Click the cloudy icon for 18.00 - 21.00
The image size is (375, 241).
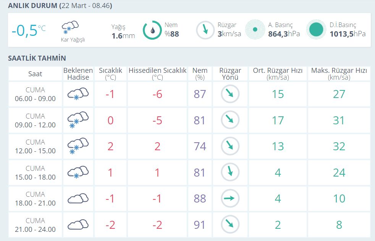pos(78,198)
